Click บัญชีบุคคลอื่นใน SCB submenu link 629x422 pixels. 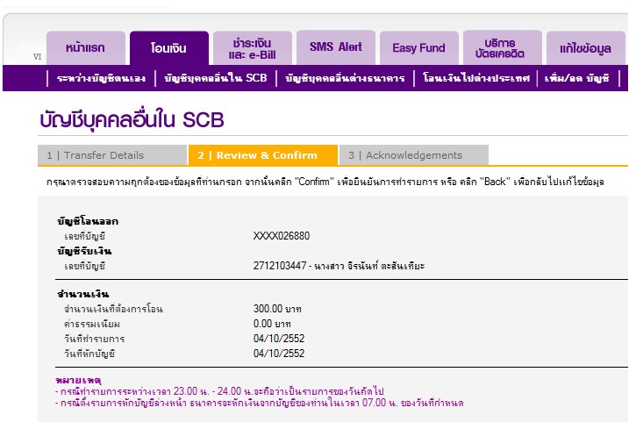tap(216, 78)
